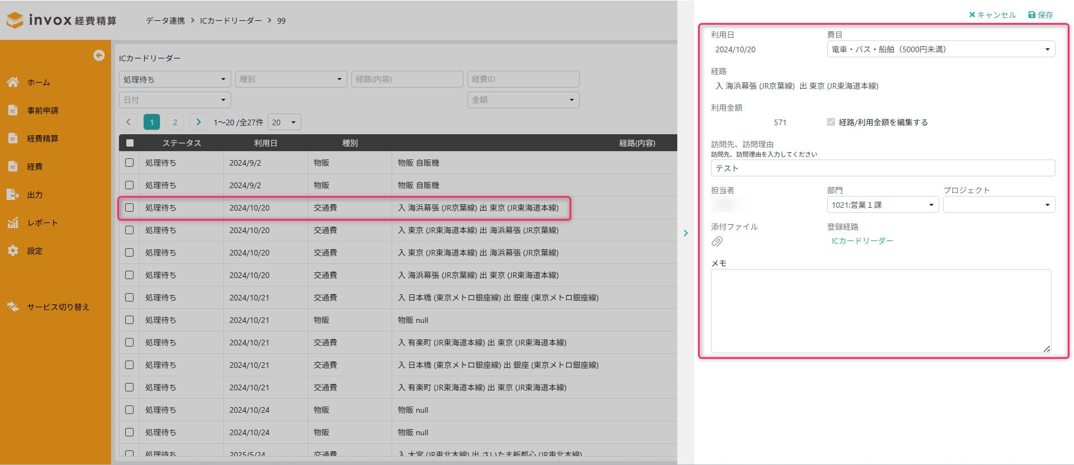Open the ICカードリーダー registration route link
Screen dimensions: 1074x465
pos(862,241)
